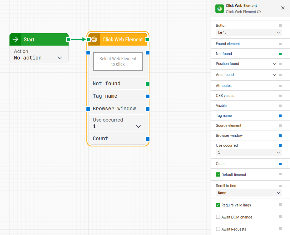Screen dimensions: 290x235
Task: Click the blue Count port on node
Action: [x=148, y=139]
